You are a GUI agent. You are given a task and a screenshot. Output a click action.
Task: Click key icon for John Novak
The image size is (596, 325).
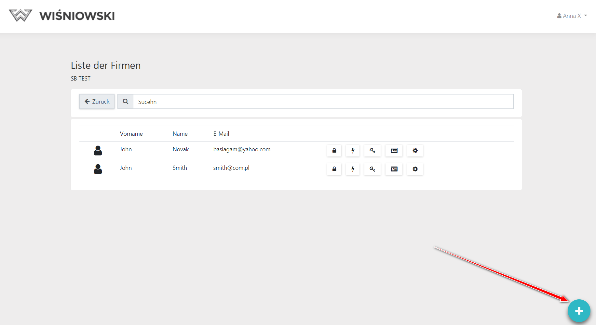point(372,151)
